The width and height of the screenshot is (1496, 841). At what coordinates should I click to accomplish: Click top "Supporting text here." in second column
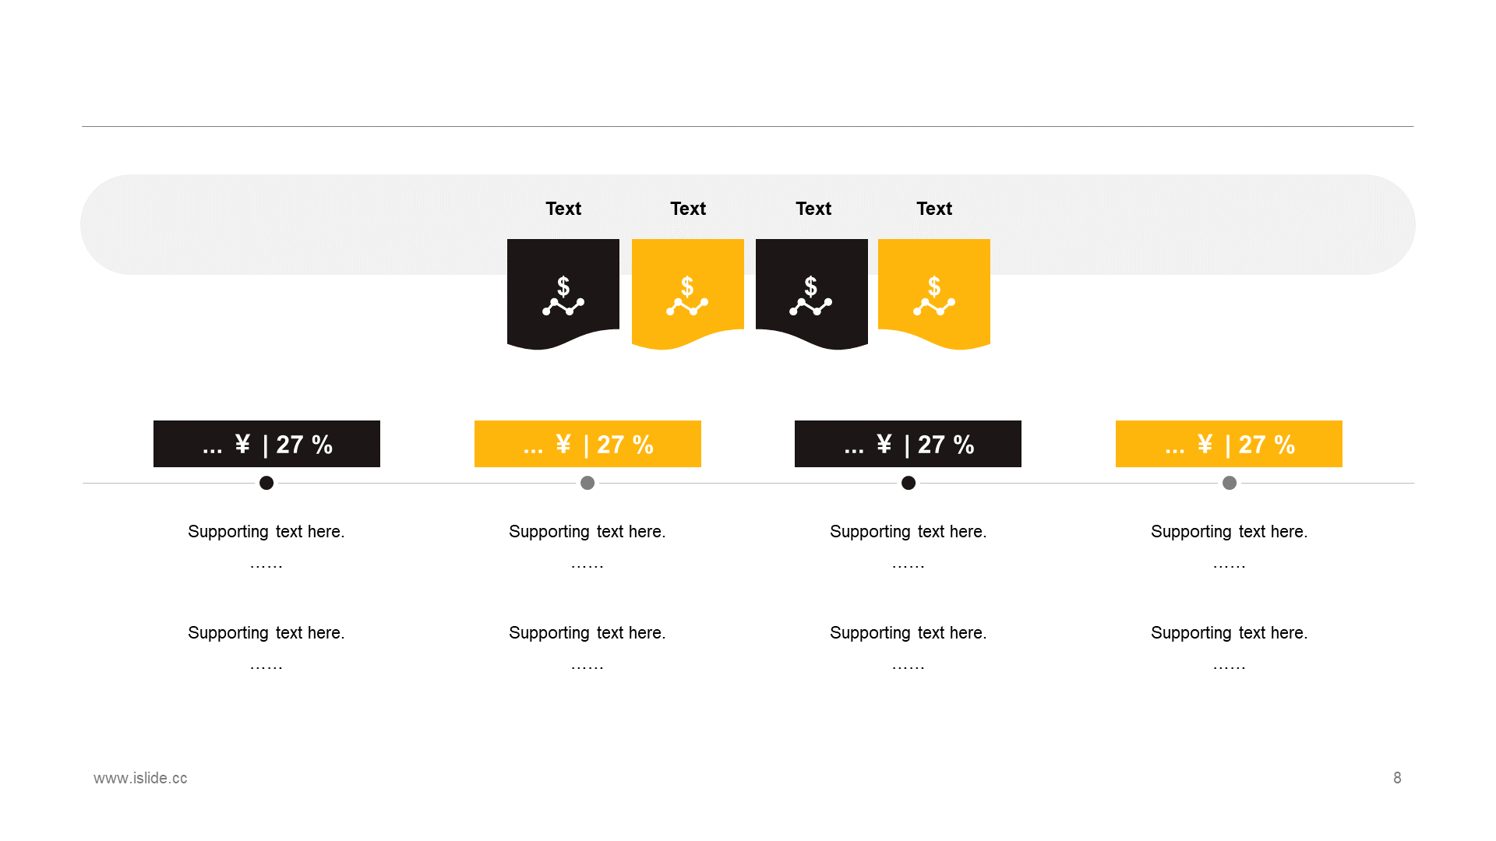587,532
